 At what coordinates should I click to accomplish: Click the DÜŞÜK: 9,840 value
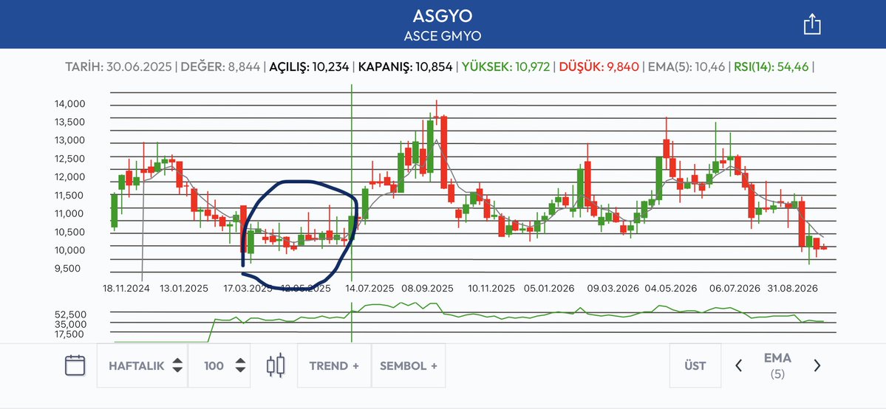coord(599,66)
